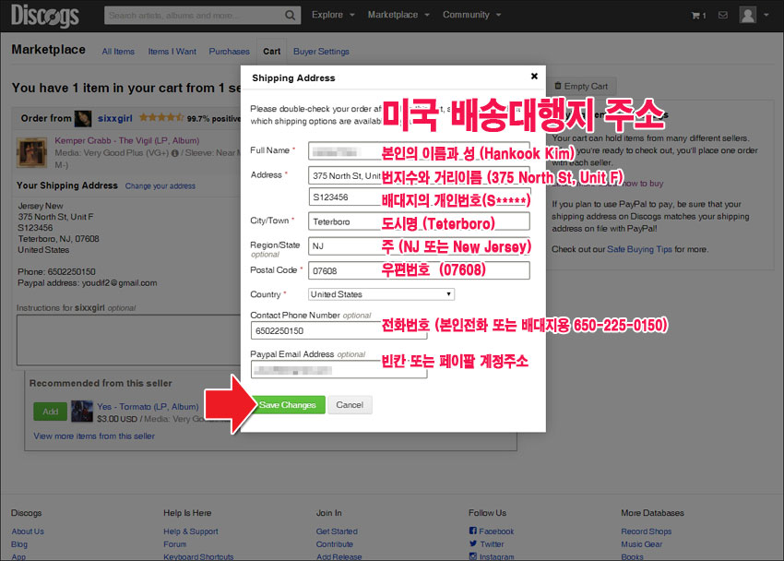The image size is (784, 561).
Task: Click the Save Changes button
Action: (x=288, y=404)
